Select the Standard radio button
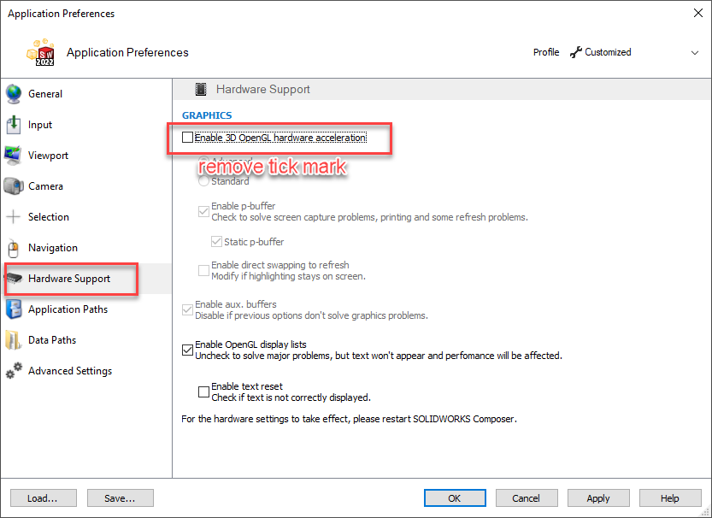This screenshot has width=712, height=518. click(x=203, y=181)
